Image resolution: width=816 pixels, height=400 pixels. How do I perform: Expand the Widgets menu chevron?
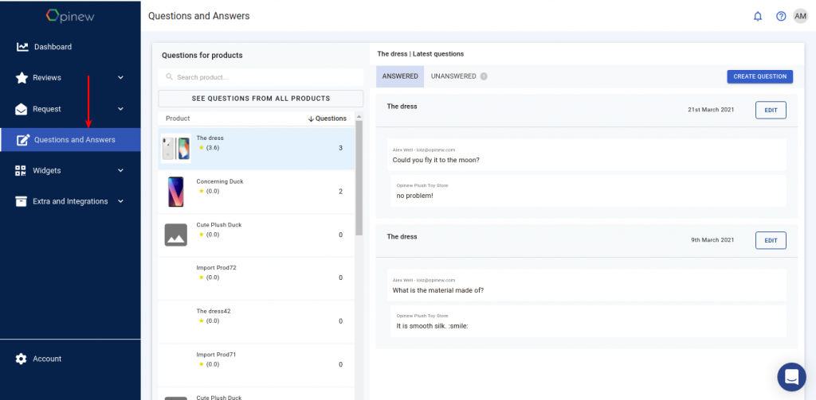click(x=121, y=170)
